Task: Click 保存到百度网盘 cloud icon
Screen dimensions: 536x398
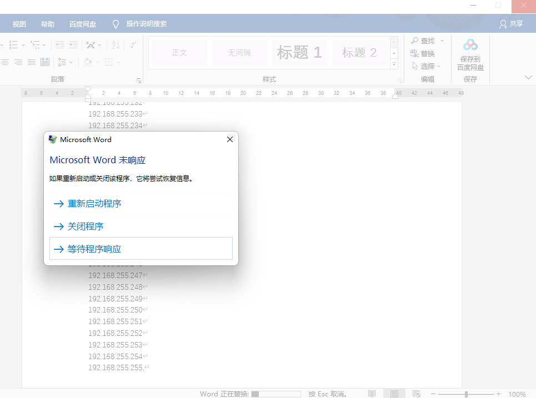Action: click(x=470, y=45)
